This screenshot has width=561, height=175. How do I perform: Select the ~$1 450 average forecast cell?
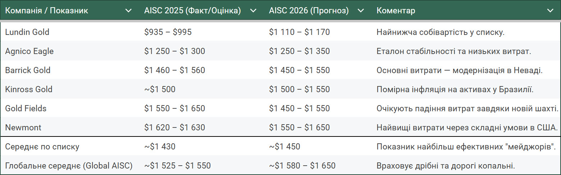[x=284, y=147]
